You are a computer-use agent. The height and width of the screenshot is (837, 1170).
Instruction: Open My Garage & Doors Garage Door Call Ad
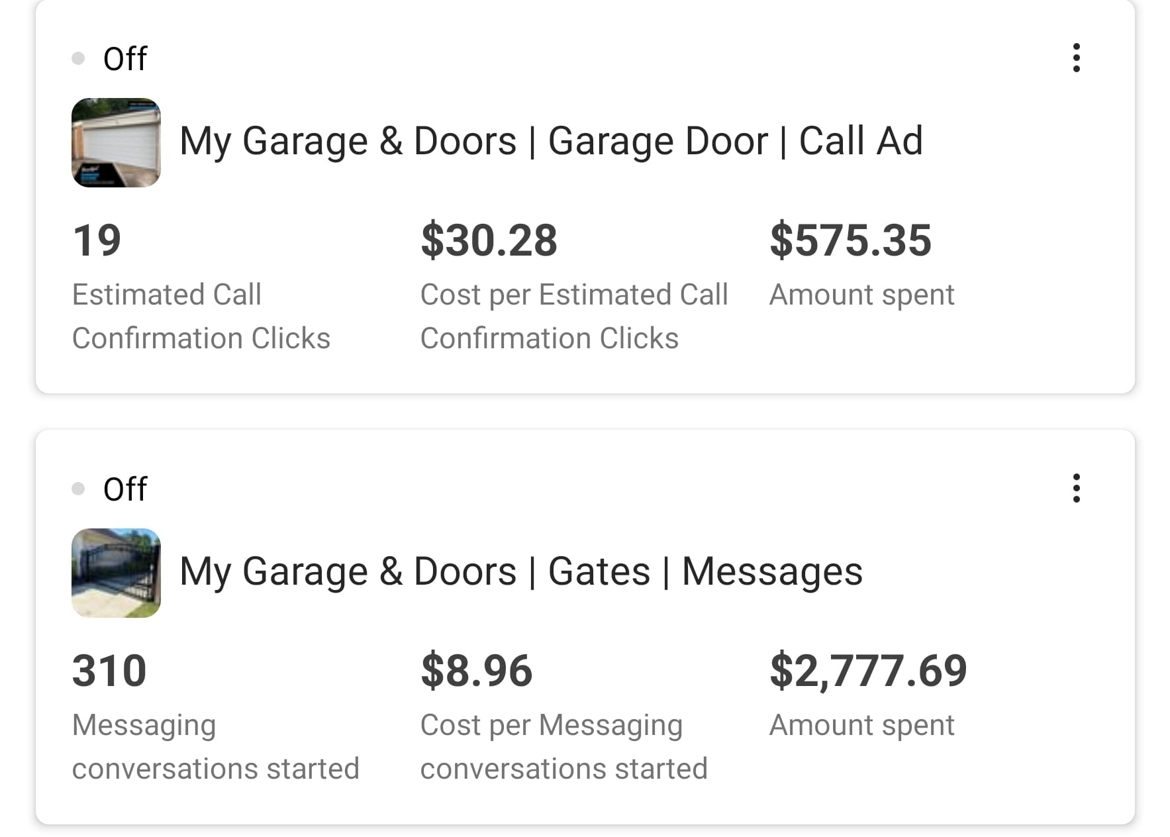pyautogui.click(x=551, y=141)
